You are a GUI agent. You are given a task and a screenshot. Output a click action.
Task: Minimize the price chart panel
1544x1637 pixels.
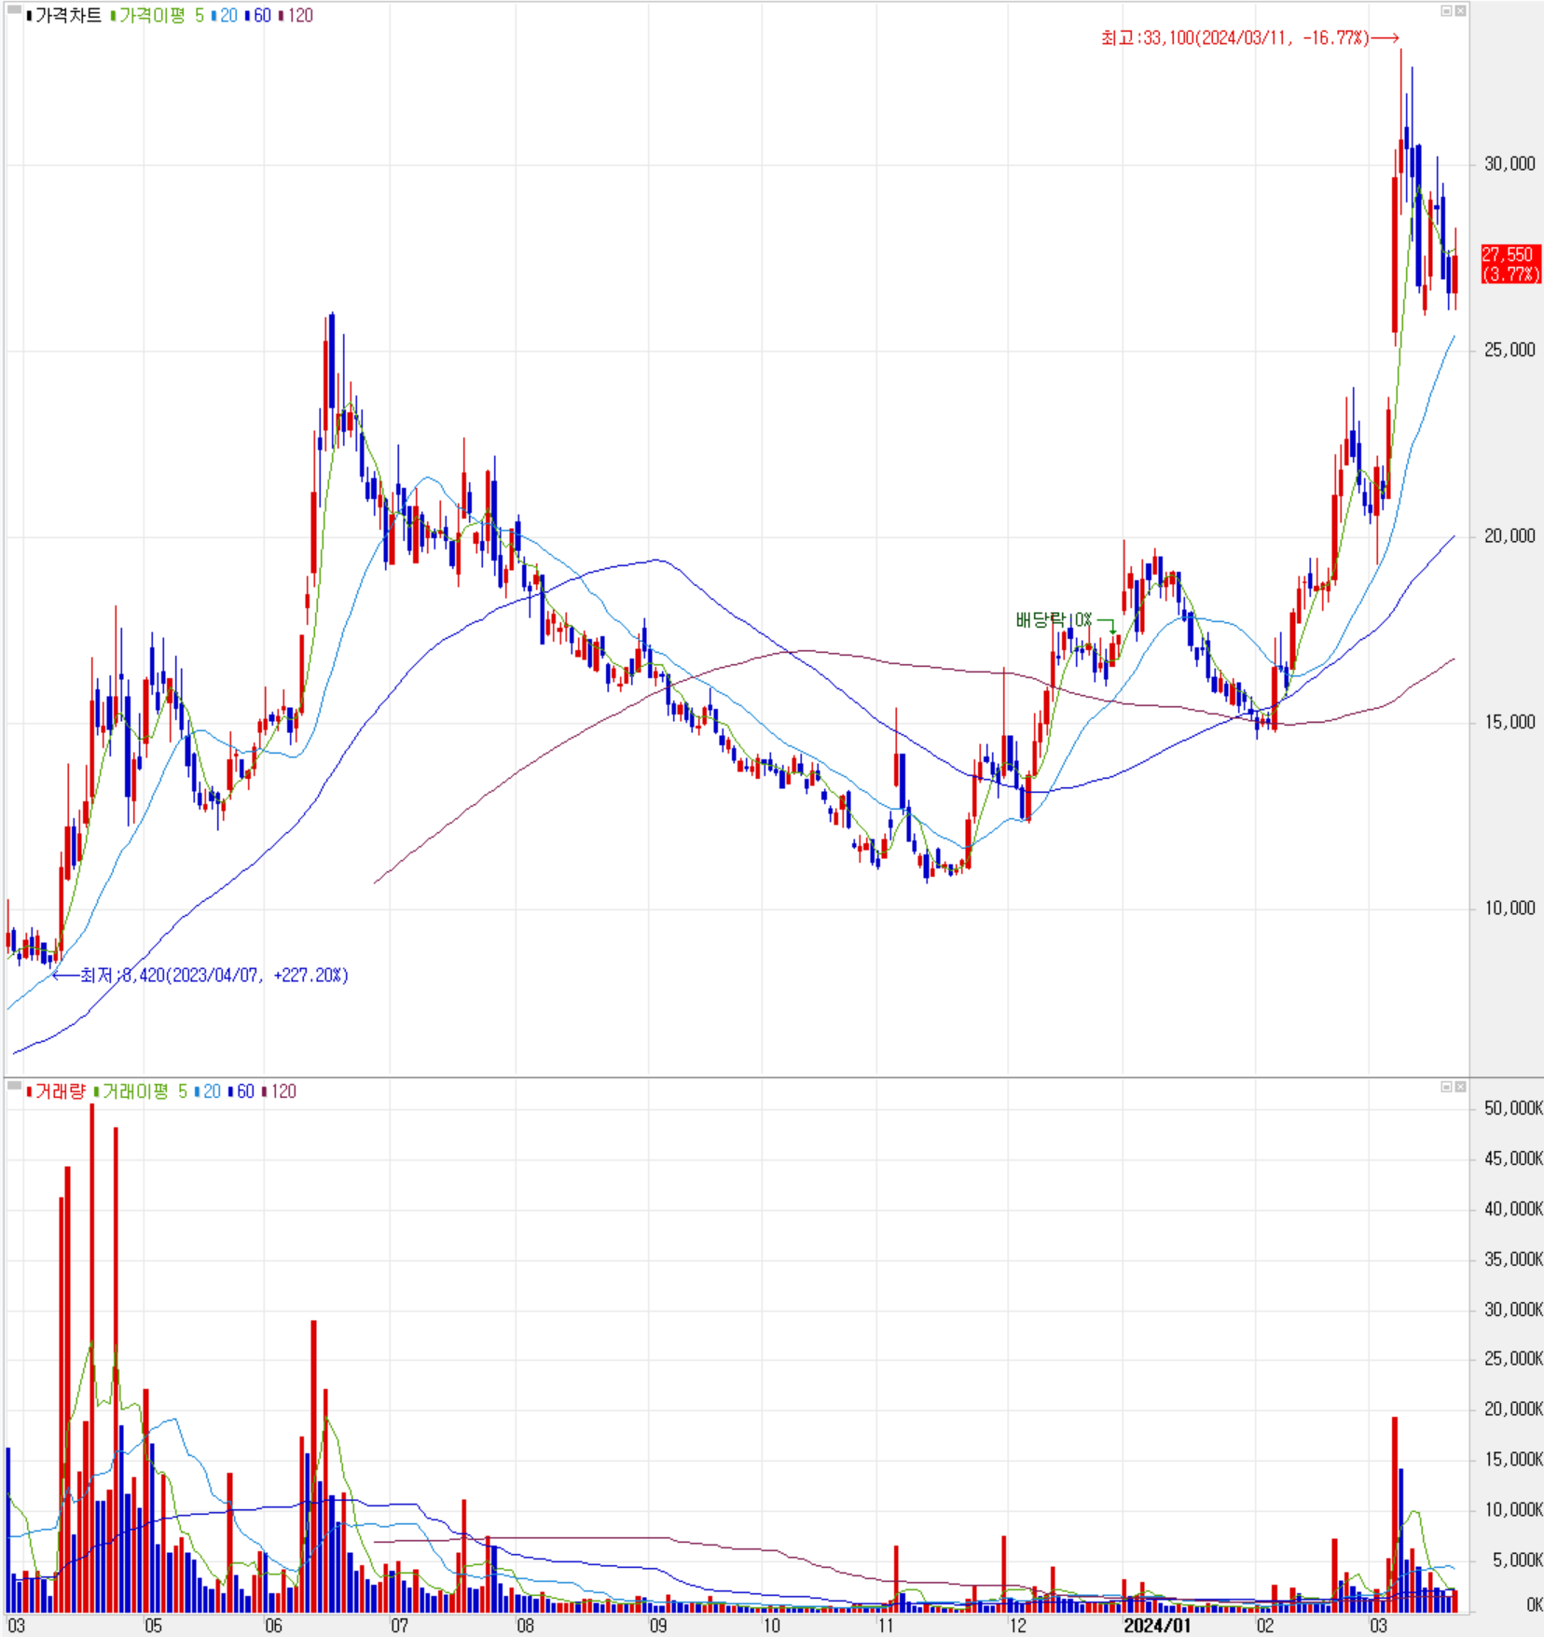tap(1446, 11)
